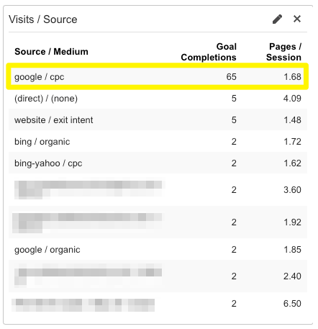Screen dimensions: 318x329
Task: Click the 6.50 pages per session value
Action: (292, 304)
